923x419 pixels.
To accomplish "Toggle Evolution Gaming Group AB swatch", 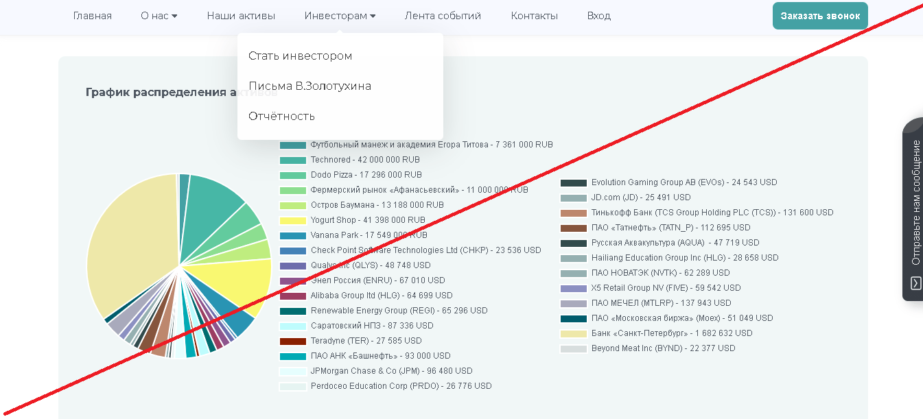I will tap(574, 182).
